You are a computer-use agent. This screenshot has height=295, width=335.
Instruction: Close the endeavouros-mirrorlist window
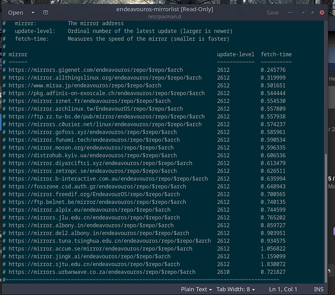pyautogui.click(x=322, y=12)
